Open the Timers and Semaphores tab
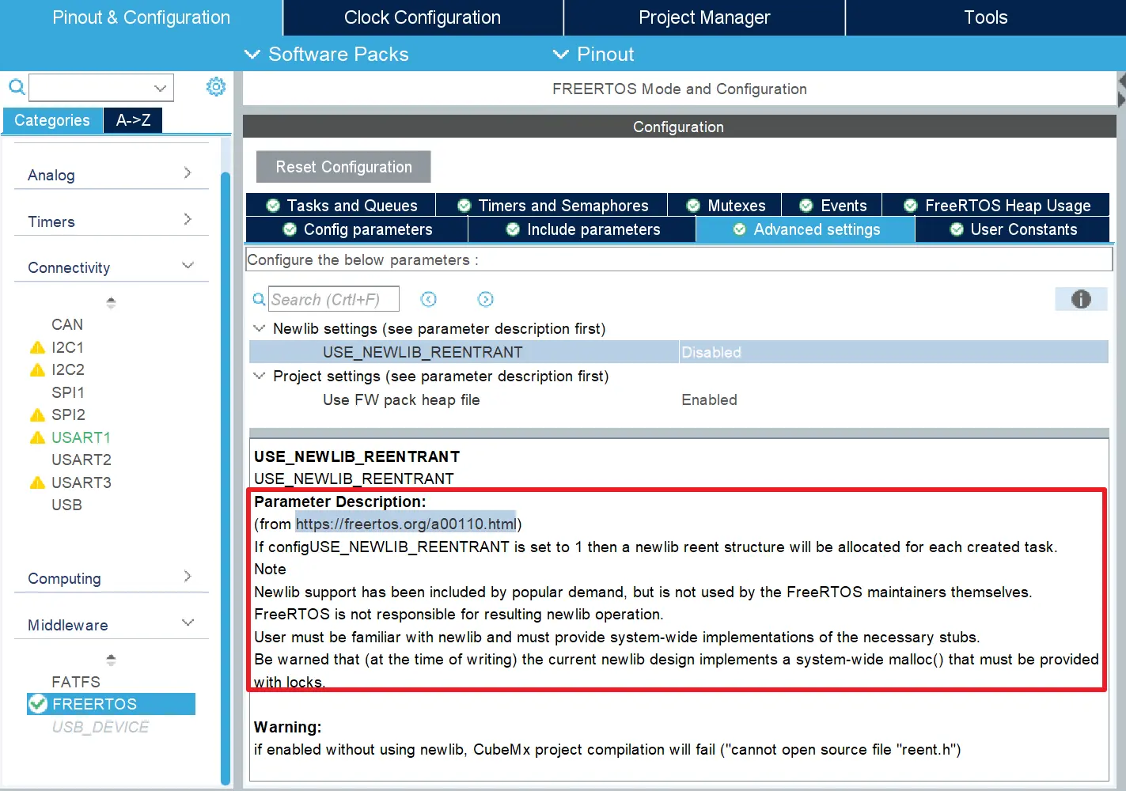Viewport: 1126px width, 791px height. pos(552,206)
